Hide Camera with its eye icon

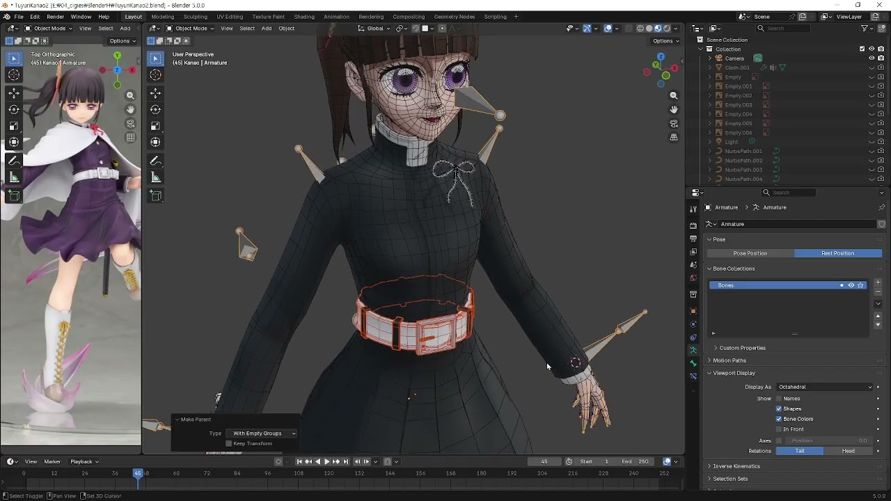click(x=872, y=58)
